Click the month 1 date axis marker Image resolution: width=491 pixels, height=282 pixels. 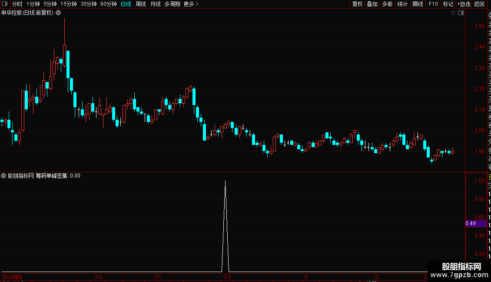coord(307,277)
